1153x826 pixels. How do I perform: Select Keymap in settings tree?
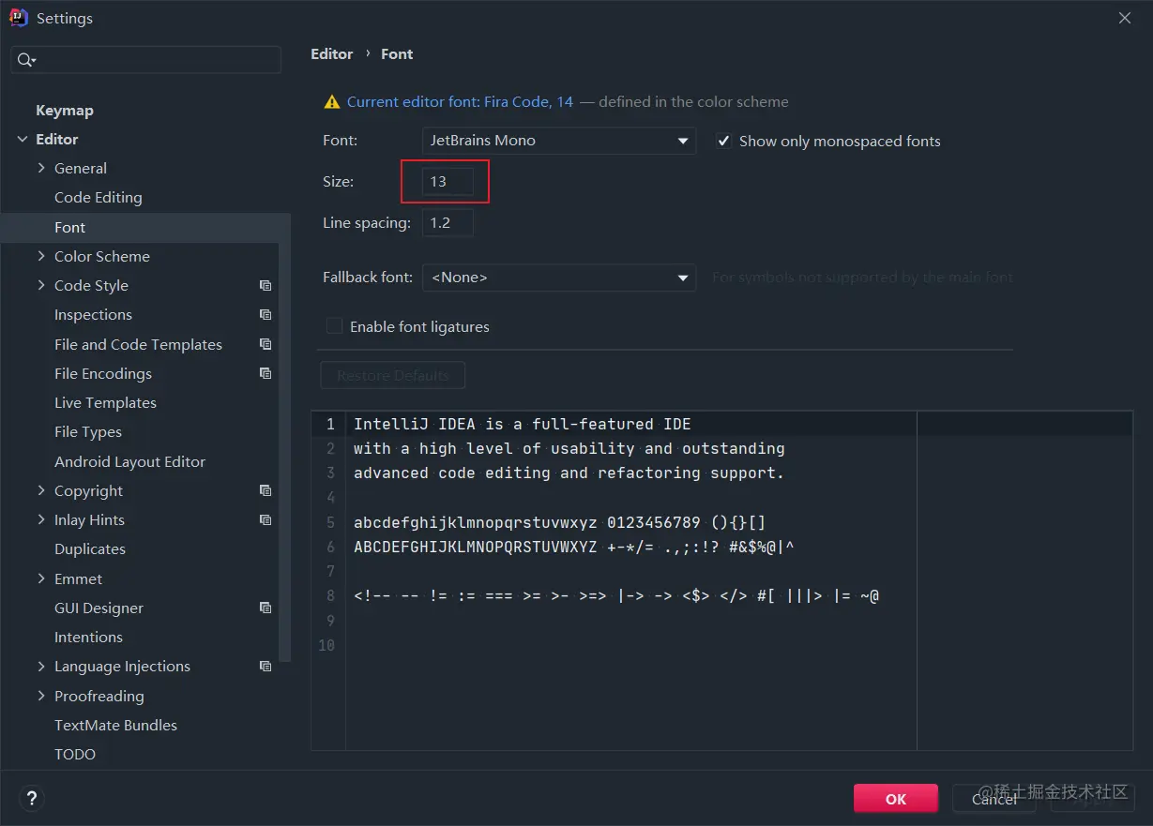pyautogui.click(x=65, y=111)
